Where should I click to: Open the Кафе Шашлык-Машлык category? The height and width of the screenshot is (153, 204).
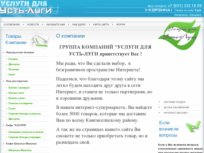21,143
